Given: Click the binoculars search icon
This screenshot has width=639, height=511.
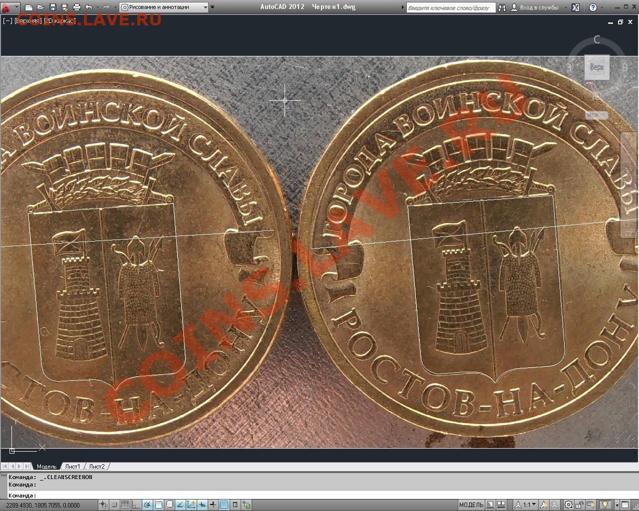Looking at the screenshot, I should (x=502, y=7).
